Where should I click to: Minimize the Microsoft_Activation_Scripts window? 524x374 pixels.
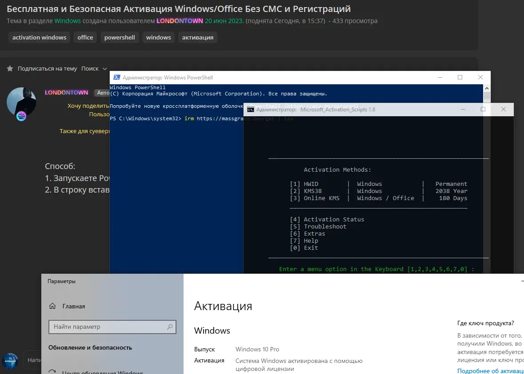click(x=463, y=109)
